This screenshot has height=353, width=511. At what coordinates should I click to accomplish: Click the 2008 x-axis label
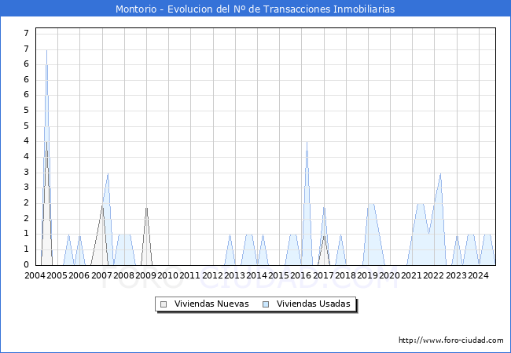123,275
